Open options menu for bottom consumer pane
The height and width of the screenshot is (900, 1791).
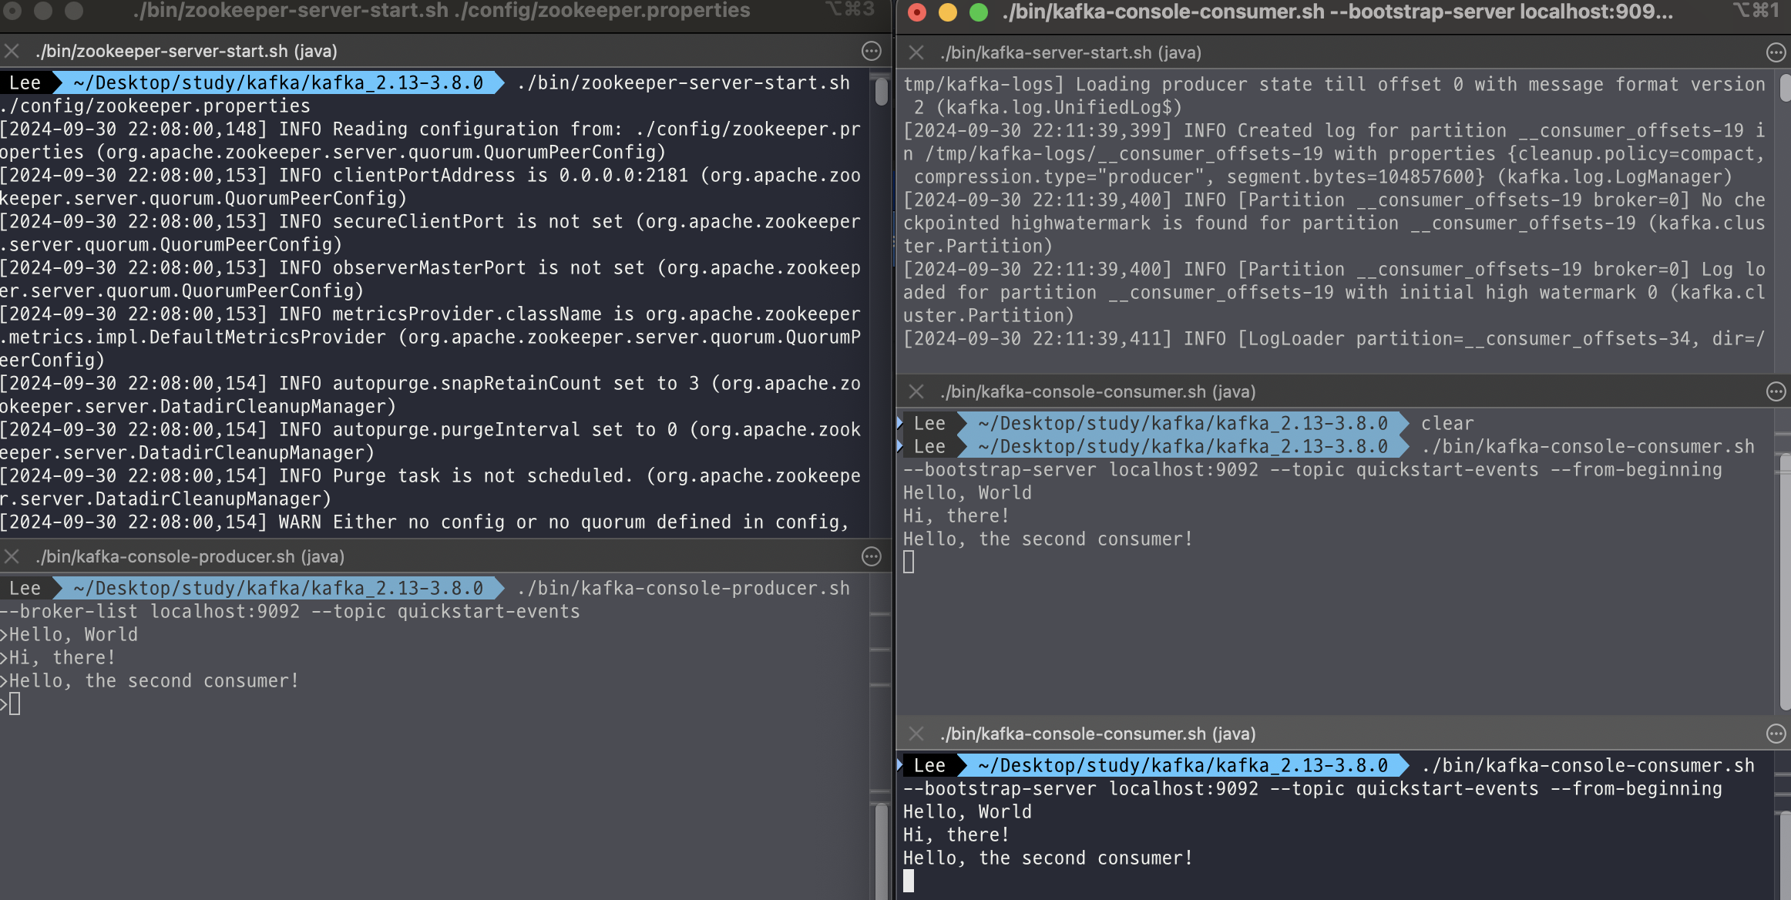coord(1776,734)
